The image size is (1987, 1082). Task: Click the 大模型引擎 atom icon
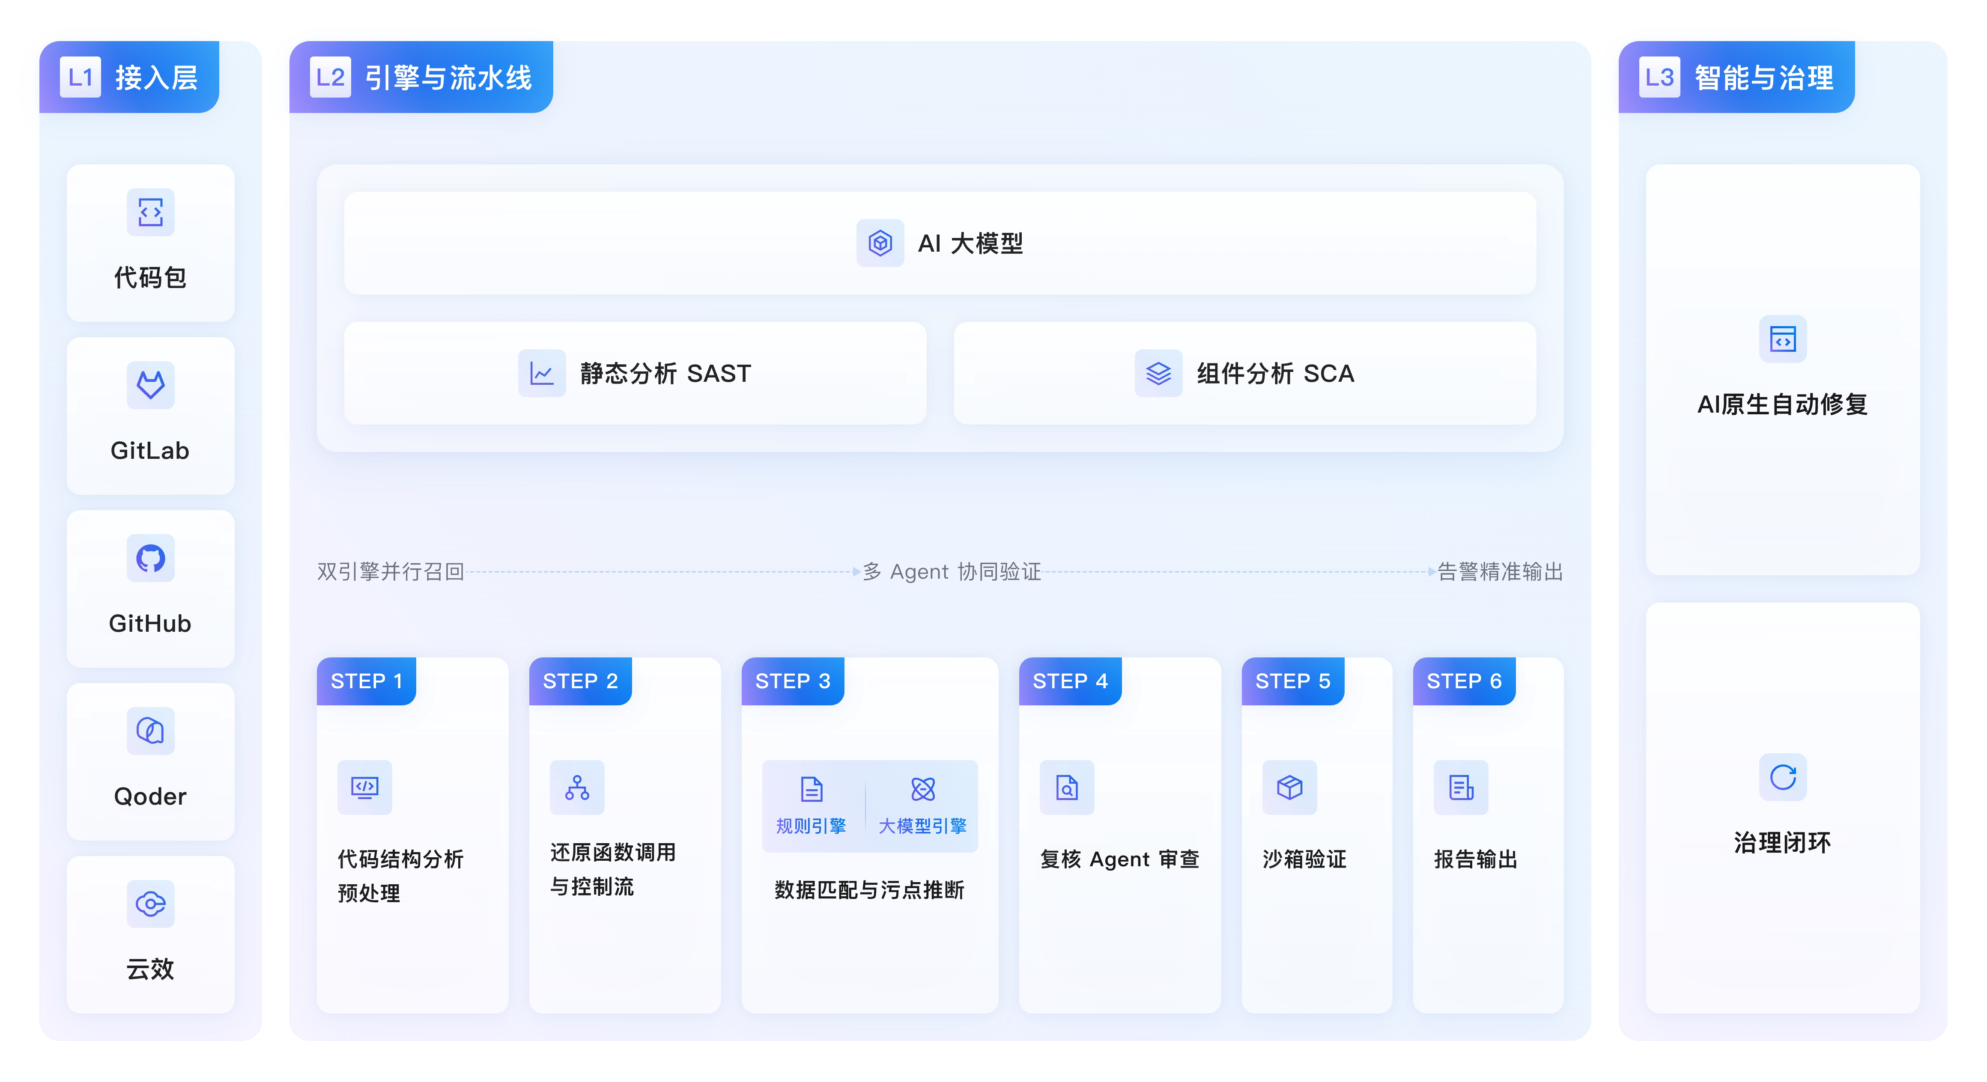pos(922,790)
